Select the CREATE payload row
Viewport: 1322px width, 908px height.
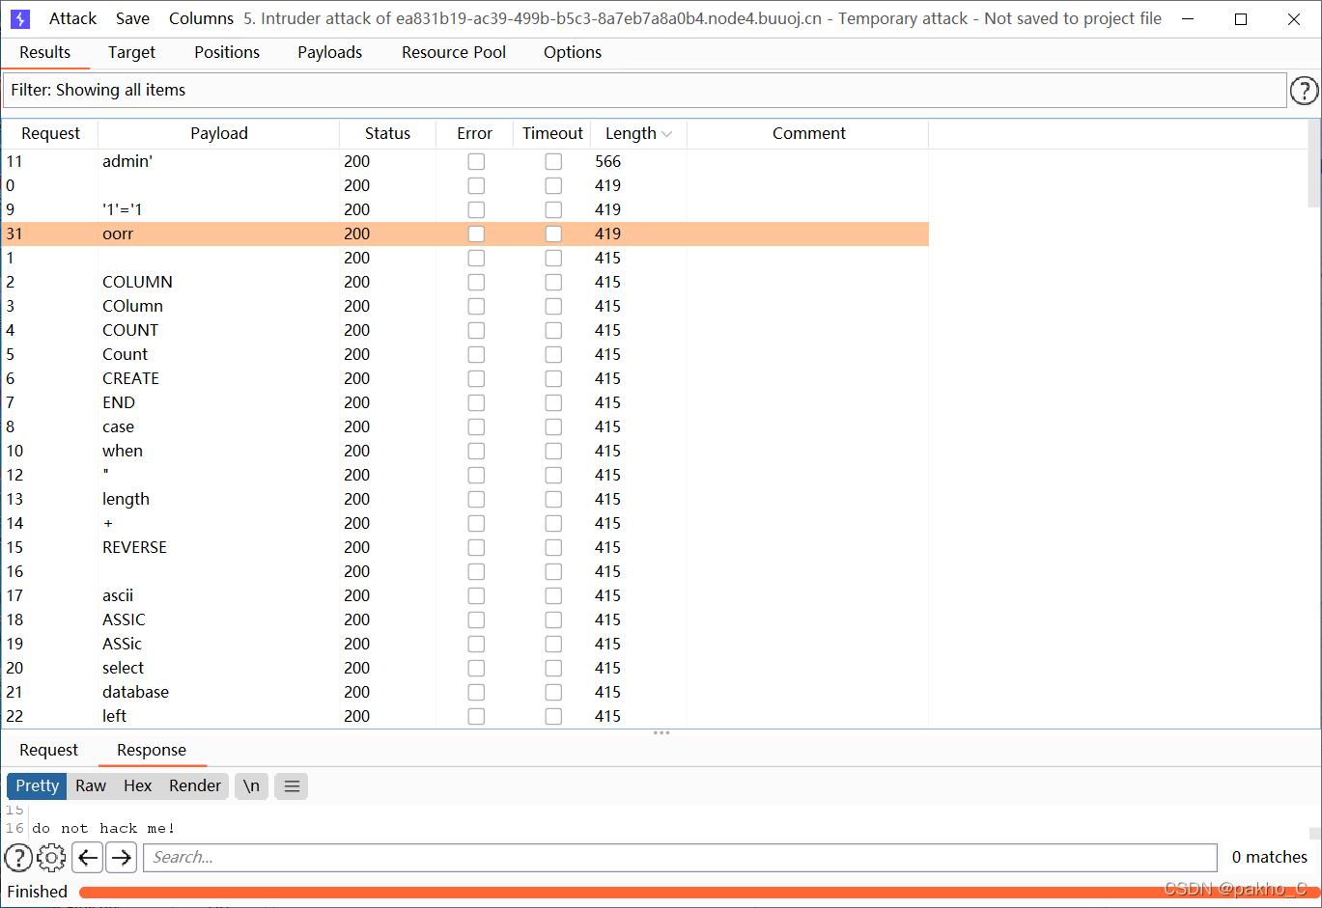point(464,378)
